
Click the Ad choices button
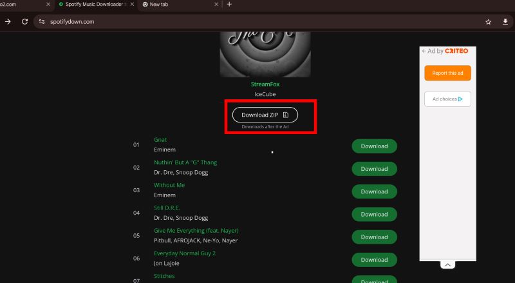click(447, 99)
